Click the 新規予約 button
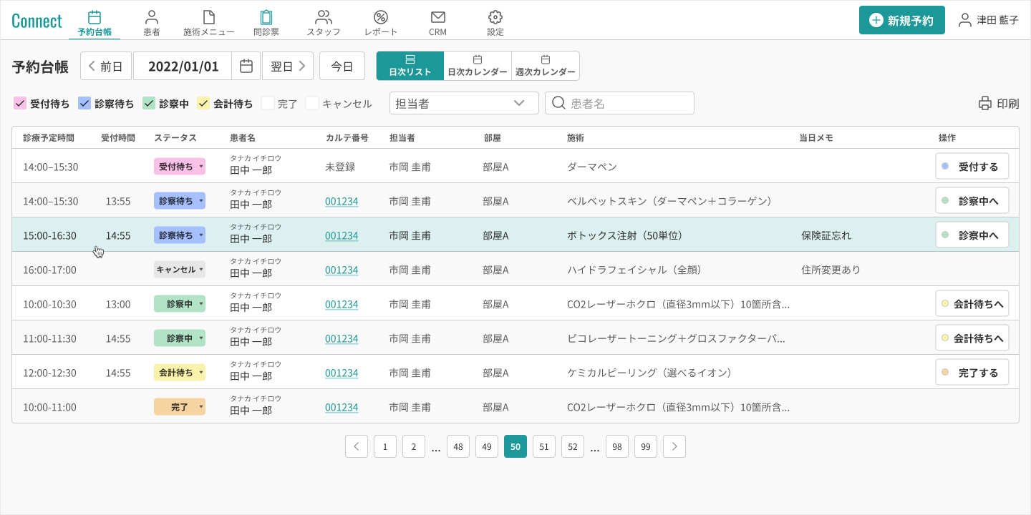 (x=902, y=20)
